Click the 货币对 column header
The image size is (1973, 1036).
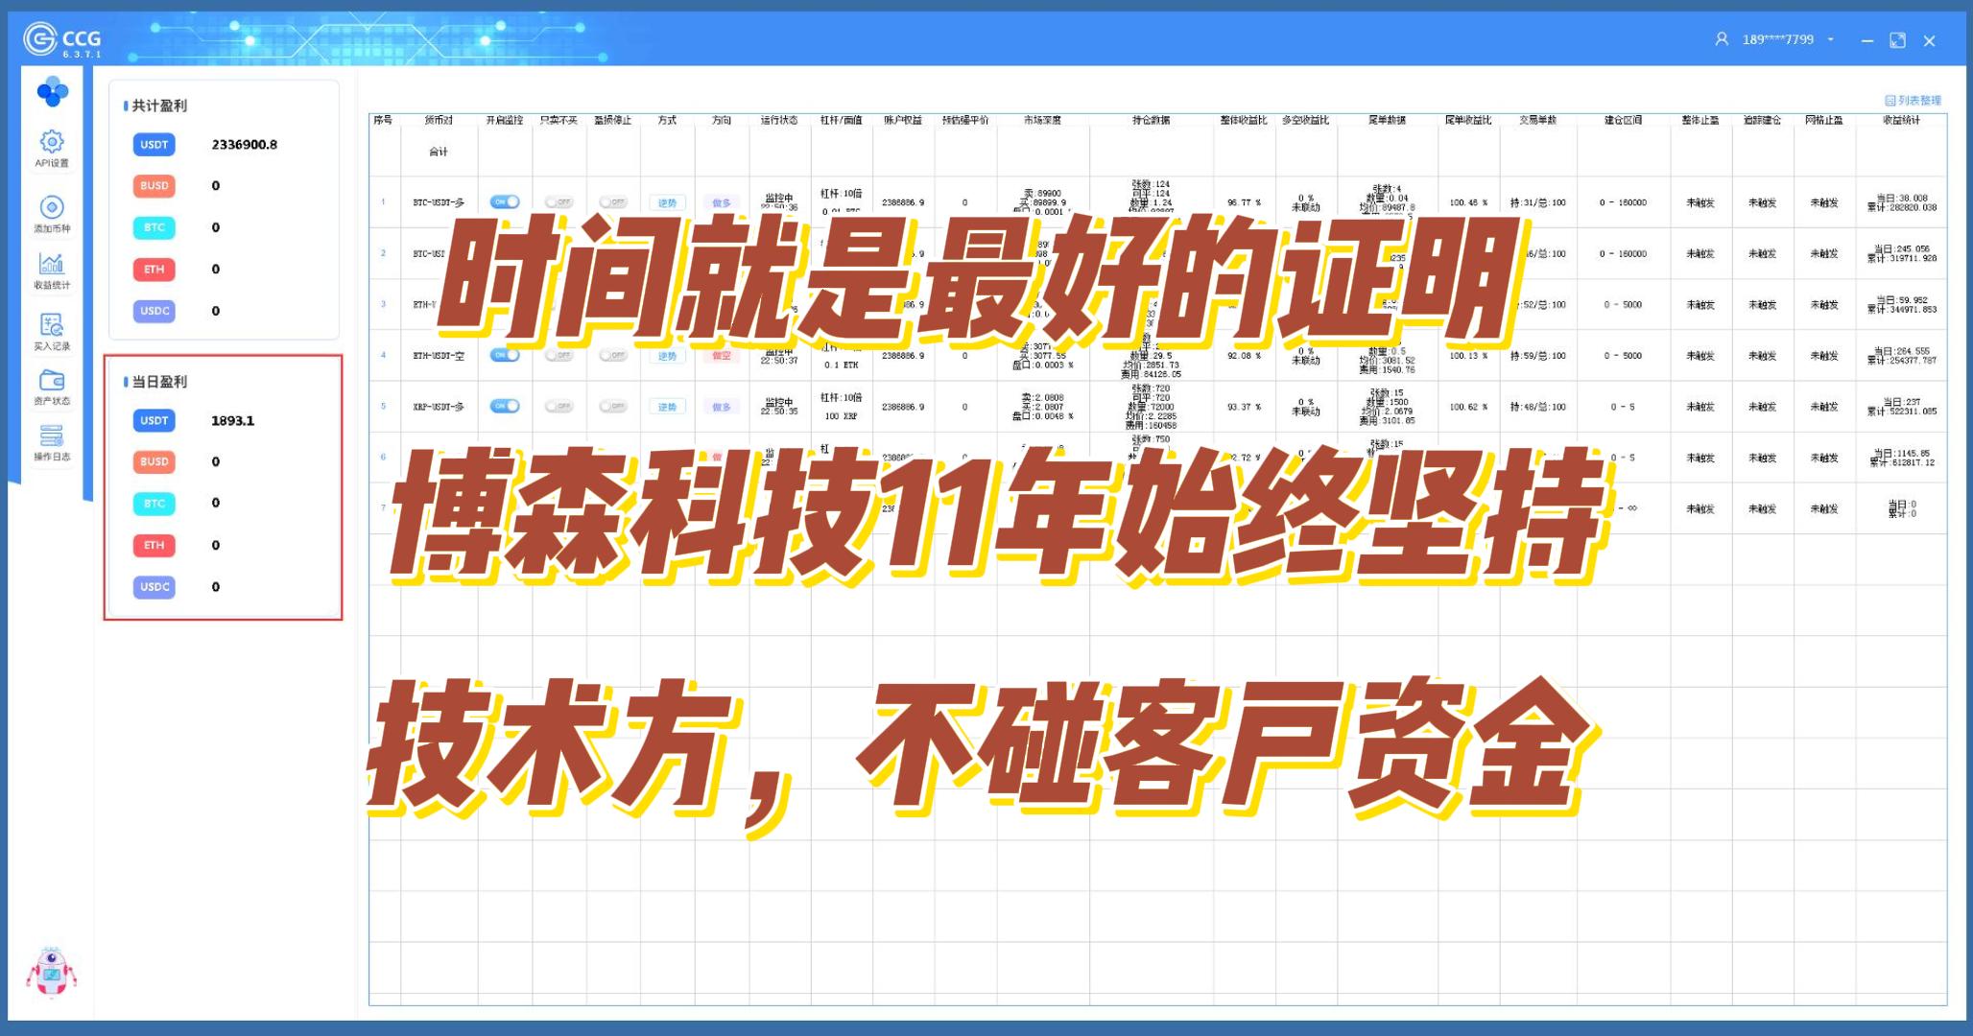tap(439, 120)
